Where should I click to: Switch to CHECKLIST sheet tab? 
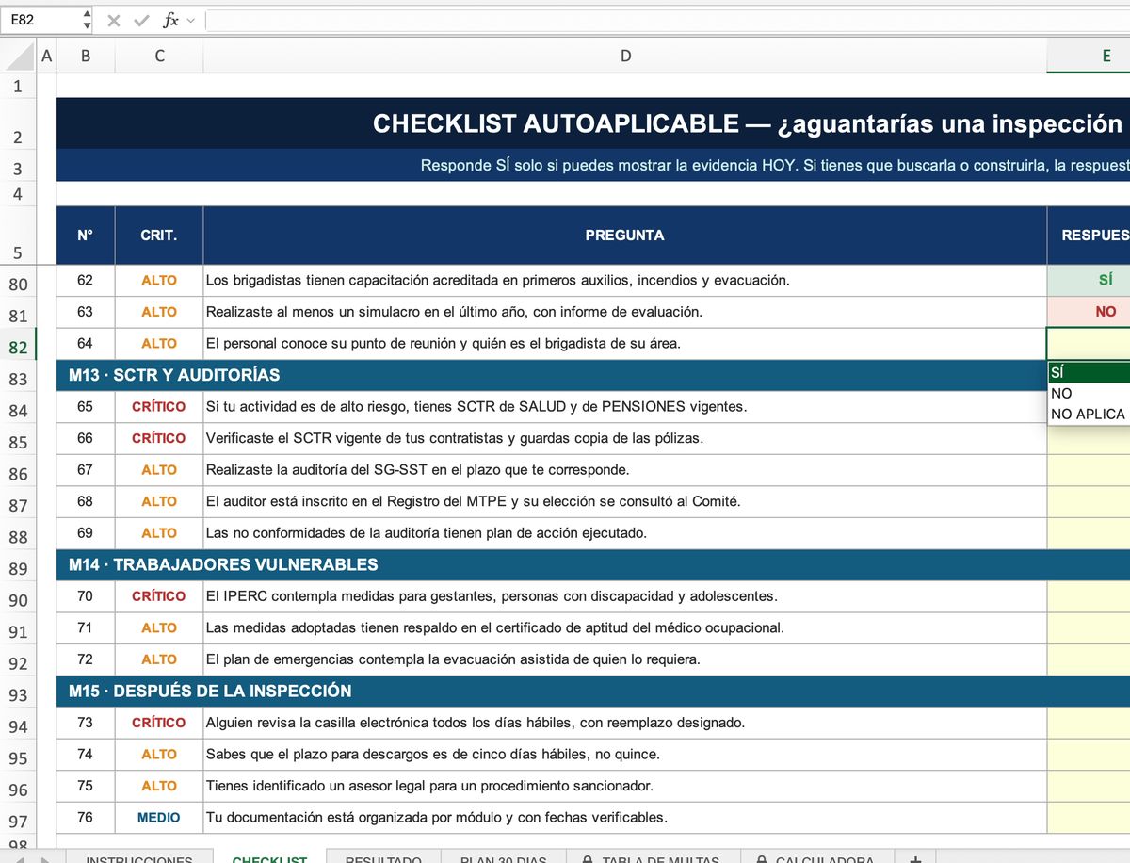point(269,855)
